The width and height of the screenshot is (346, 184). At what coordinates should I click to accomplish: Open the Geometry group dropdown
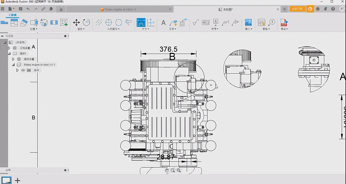point(113,29)
